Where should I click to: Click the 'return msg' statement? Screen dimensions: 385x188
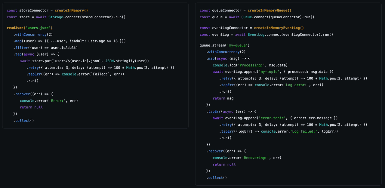pos(223,98)
